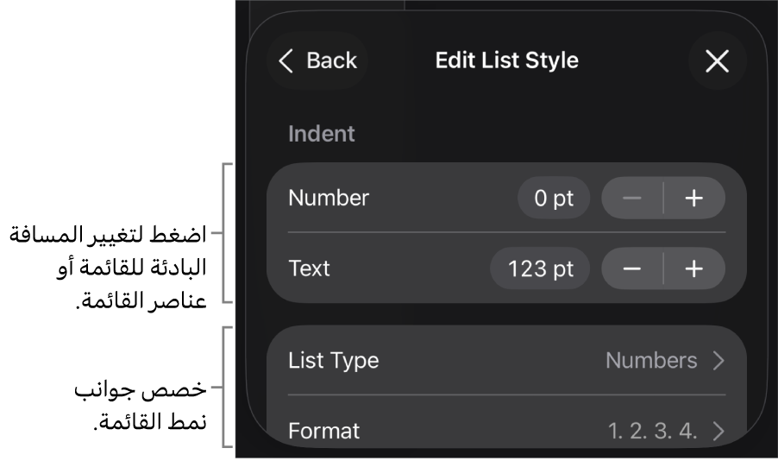Viewport: 778px width, 461px height.
Task: Select the Text indent 123 pt field
Action: (x=540, y=268)
